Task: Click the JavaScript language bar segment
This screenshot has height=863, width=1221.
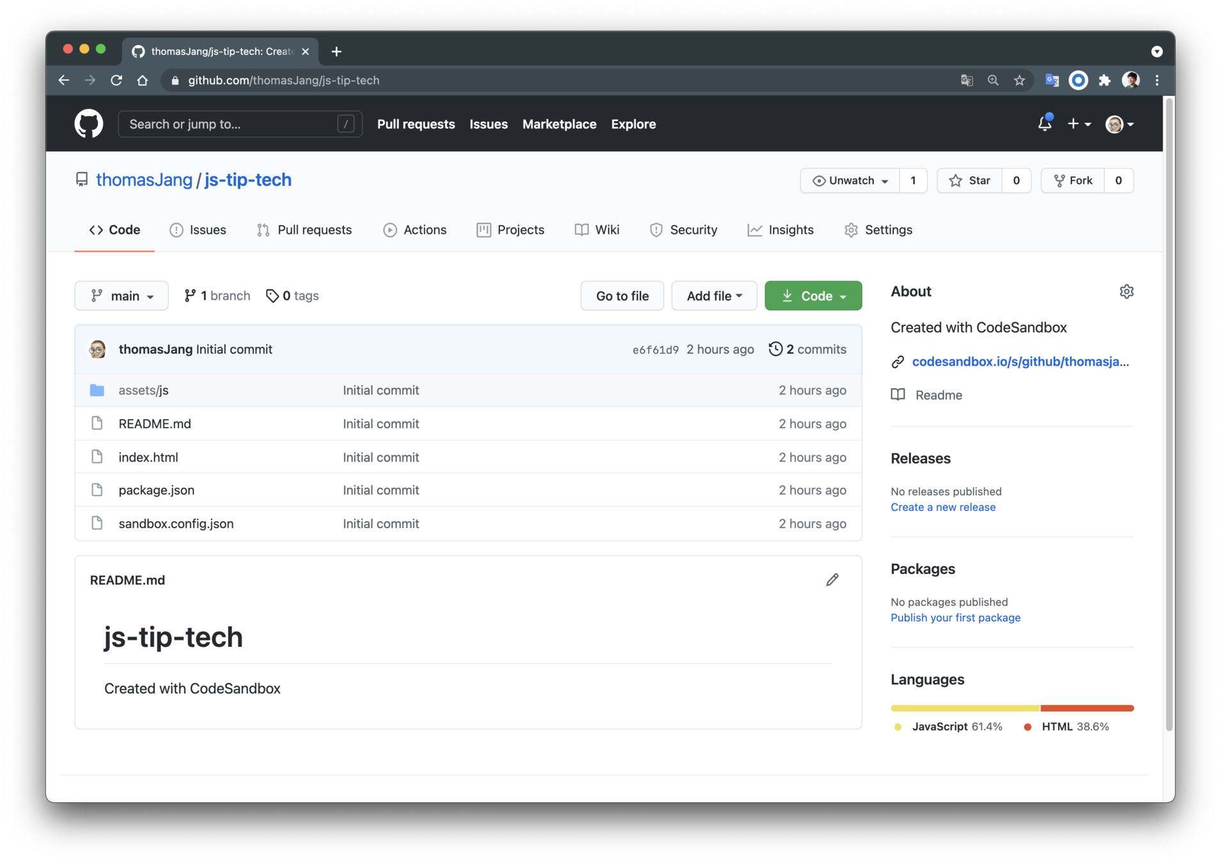Action: point(965,708)
